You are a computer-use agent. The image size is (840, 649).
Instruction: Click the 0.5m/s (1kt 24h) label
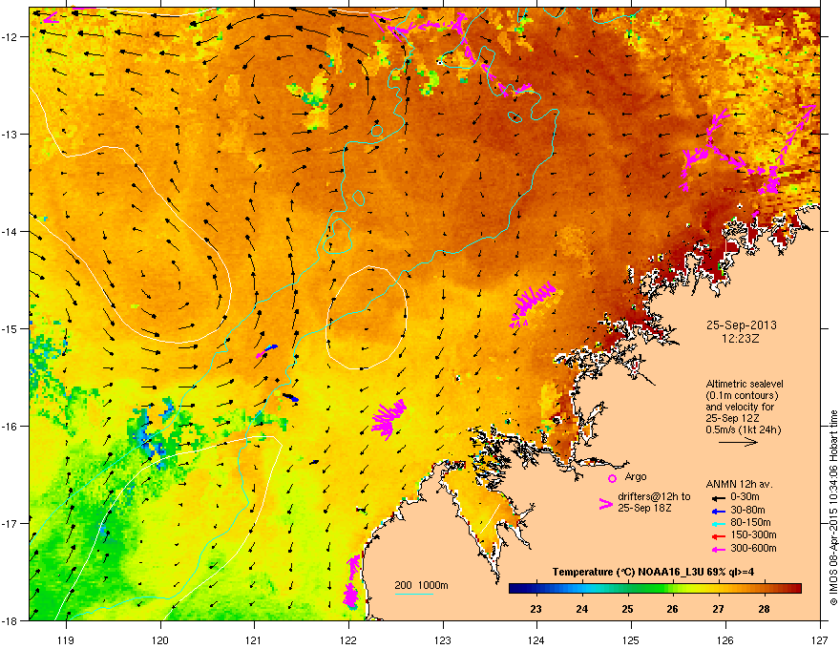tap(743, 429)
